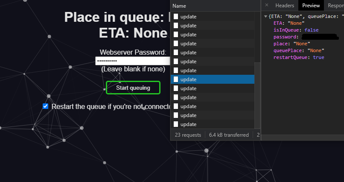Screen dimensions: 344x182
Task: Open the partially visible Response tab
Action: click(335, 6)
